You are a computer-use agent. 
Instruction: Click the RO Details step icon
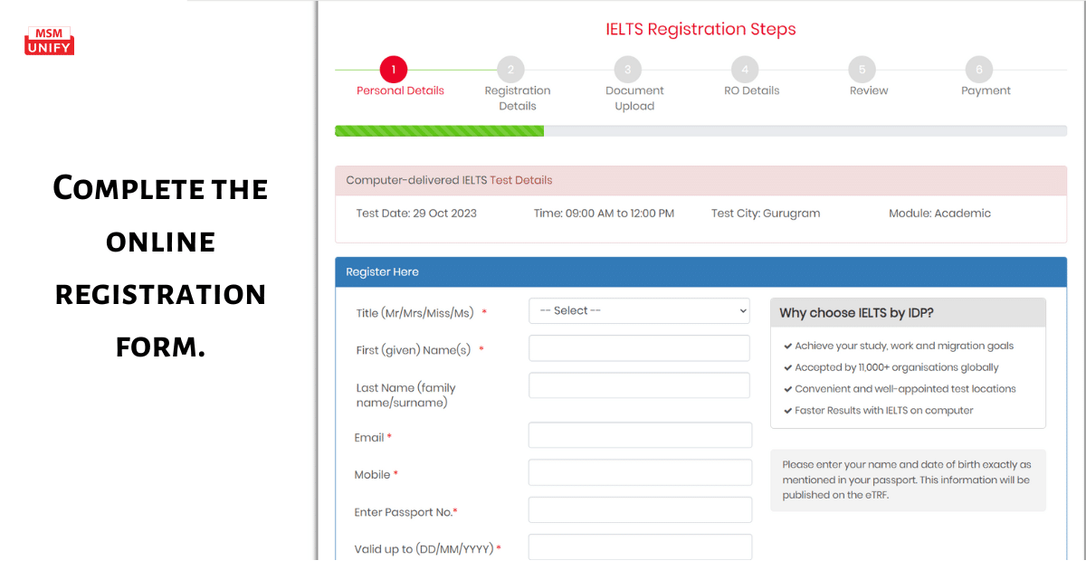[745, 69]
